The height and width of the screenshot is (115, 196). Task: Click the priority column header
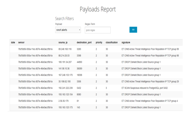pyautogui.click(x=99, y=42)
